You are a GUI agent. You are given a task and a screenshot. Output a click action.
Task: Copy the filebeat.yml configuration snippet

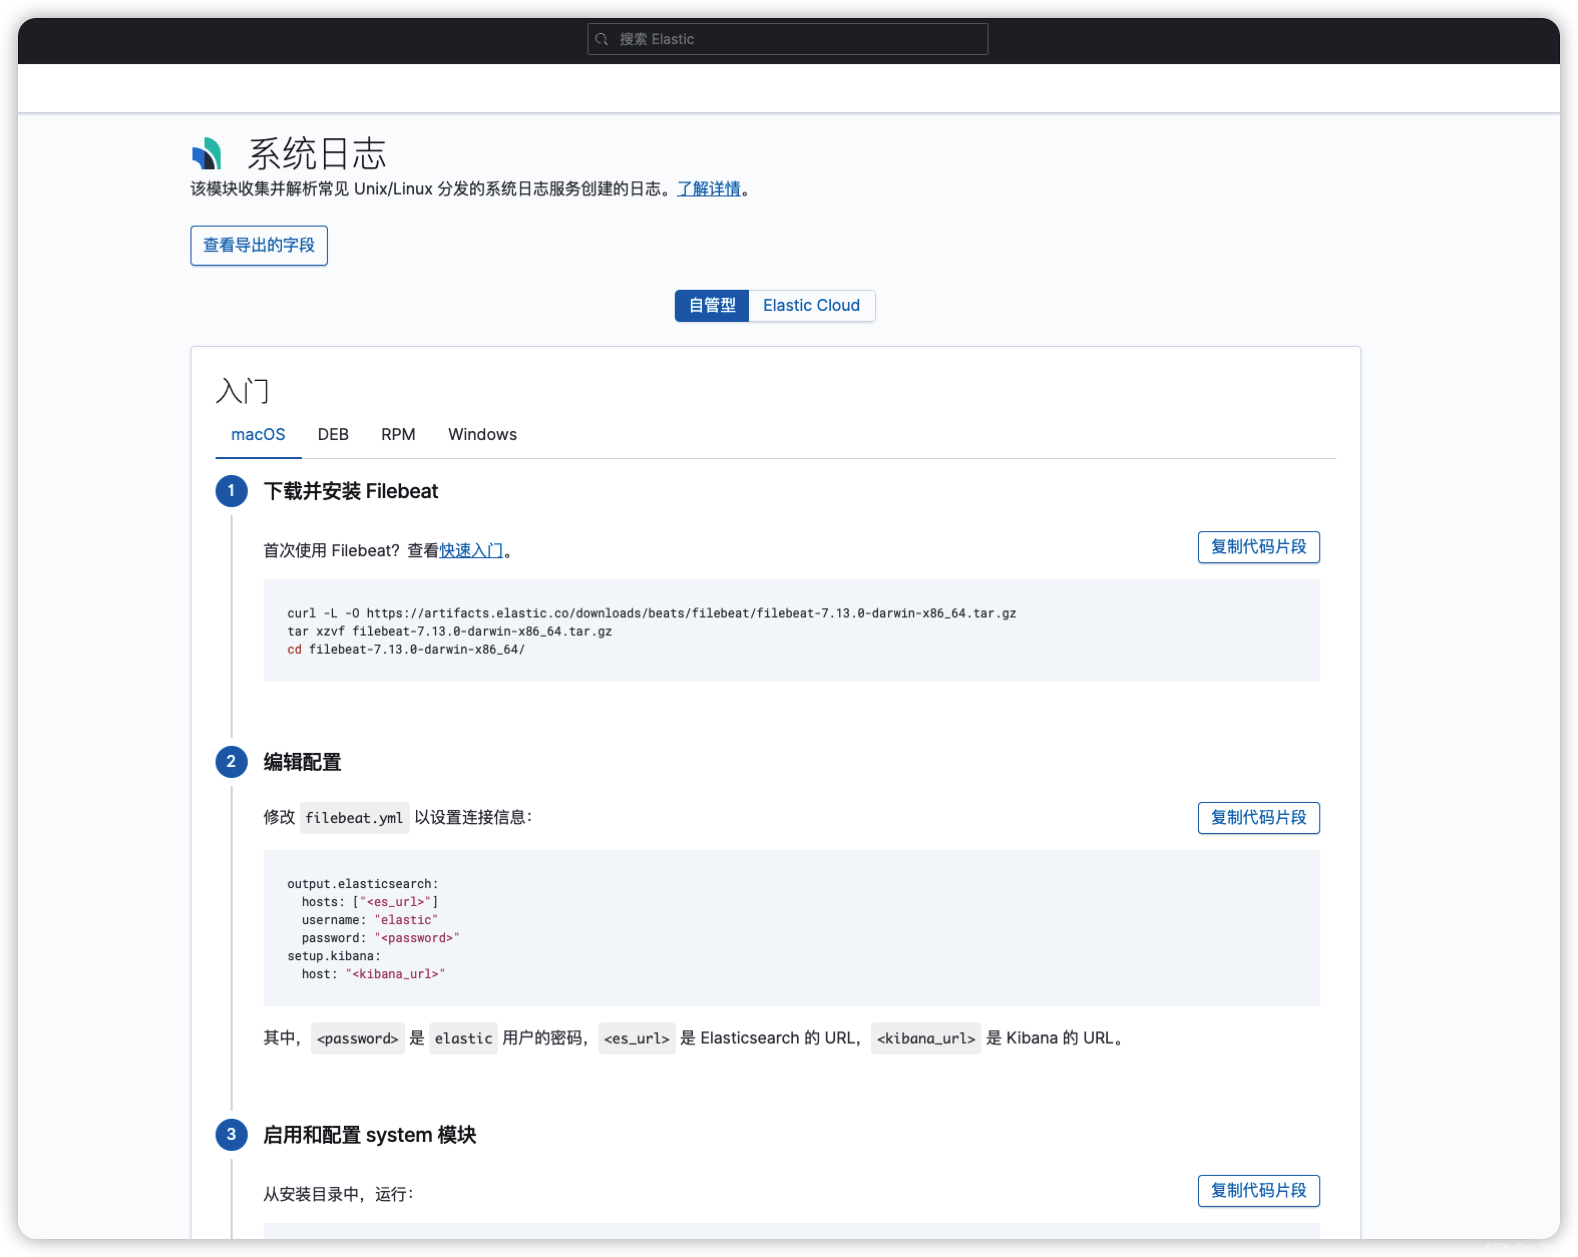pyautogui.click(x=1258, y=817)
